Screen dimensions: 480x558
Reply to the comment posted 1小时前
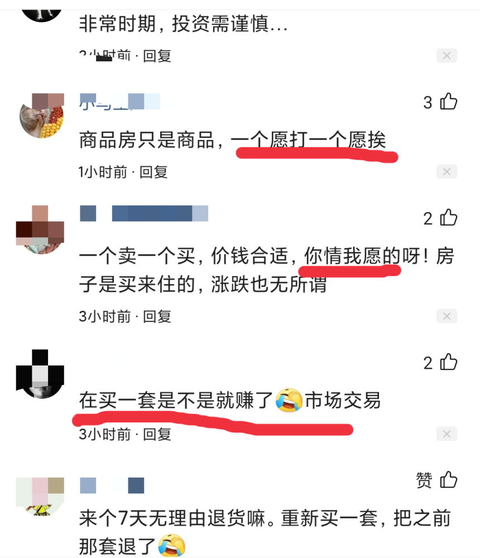tap(153, 172)
